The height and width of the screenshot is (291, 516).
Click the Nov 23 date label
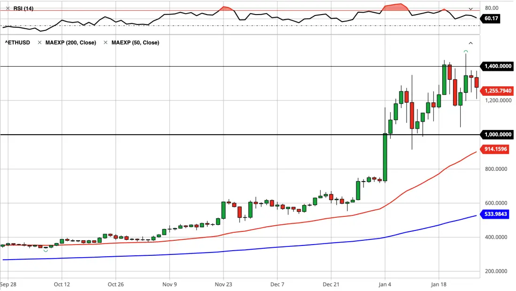pyautogui.click(x=223, y=284)
